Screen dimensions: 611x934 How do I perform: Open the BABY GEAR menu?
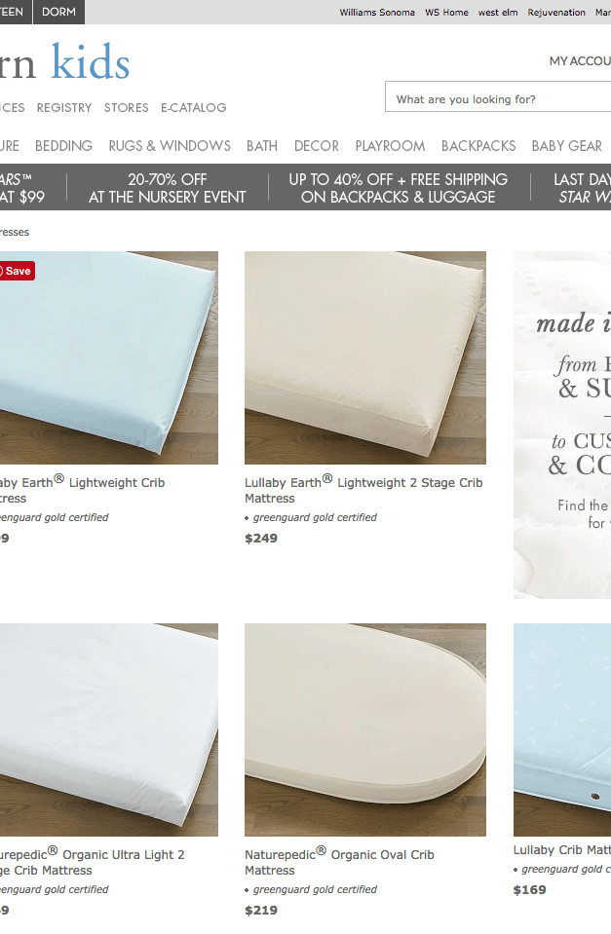pos(567,146)
